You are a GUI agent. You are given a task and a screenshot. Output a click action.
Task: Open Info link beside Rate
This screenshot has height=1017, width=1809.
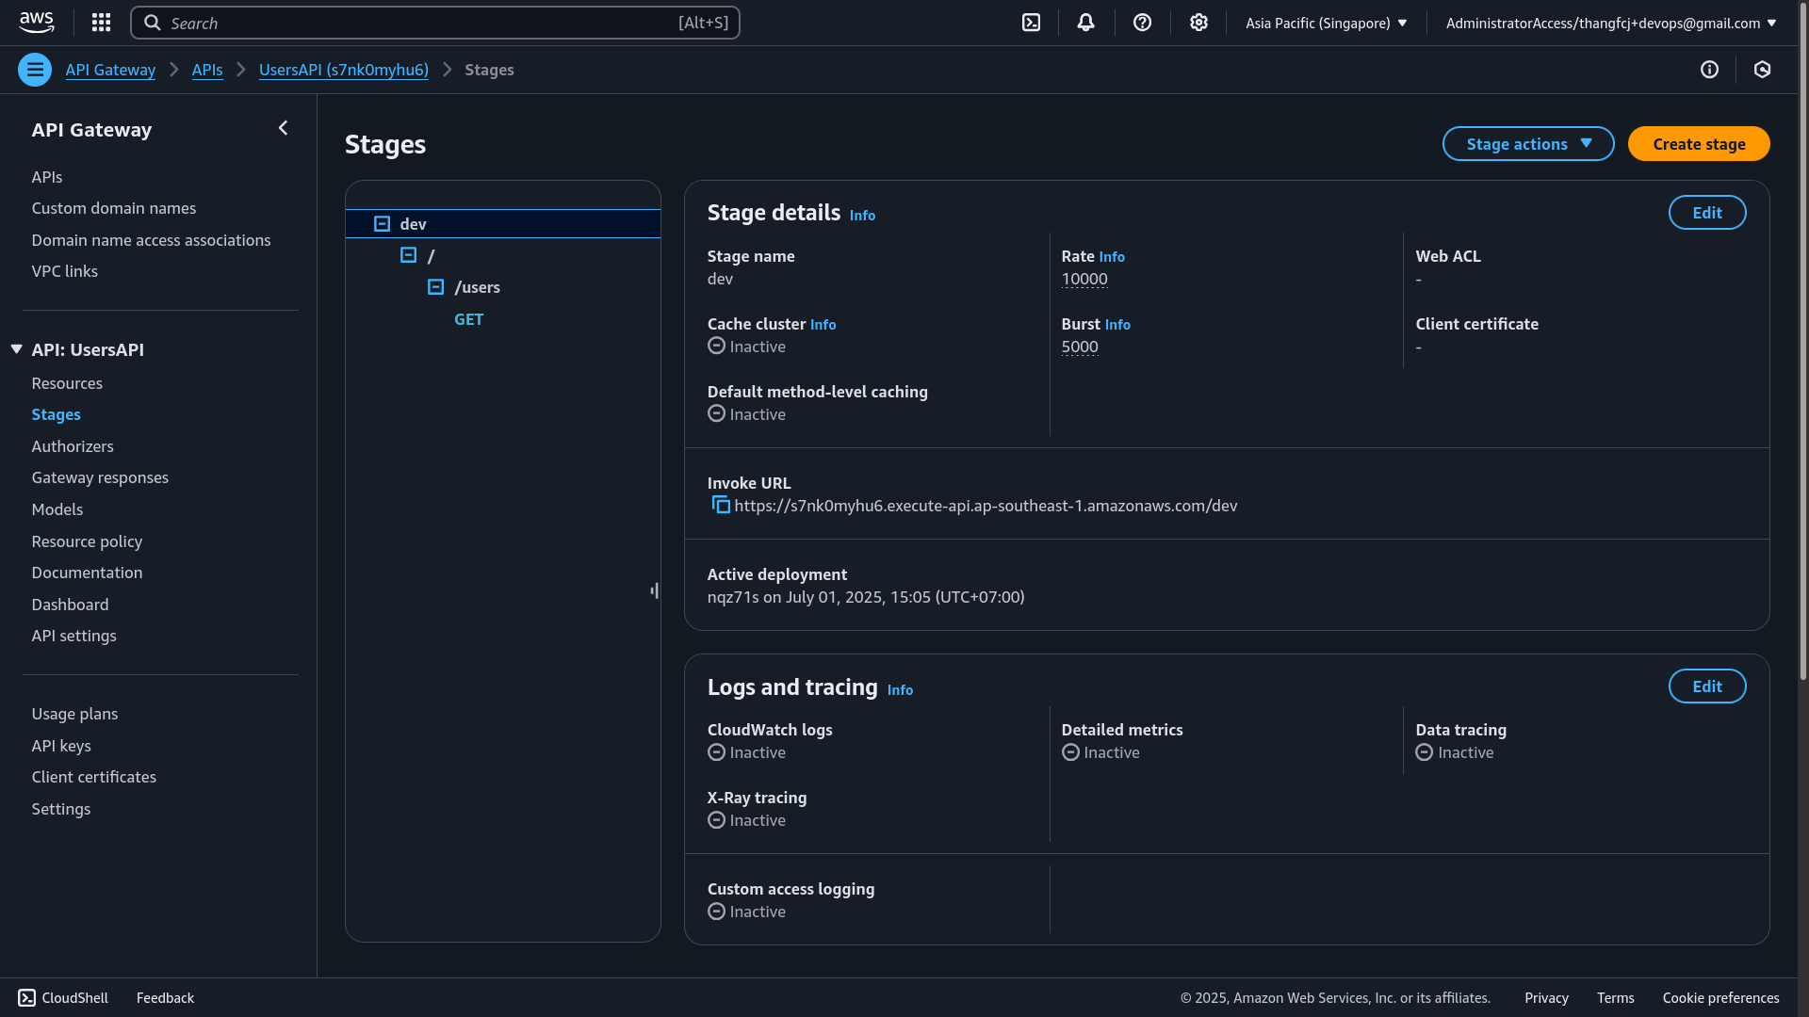point(1112,257)
